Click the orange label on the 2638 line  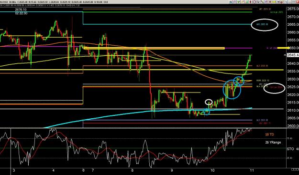point(262,66)
